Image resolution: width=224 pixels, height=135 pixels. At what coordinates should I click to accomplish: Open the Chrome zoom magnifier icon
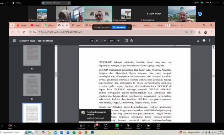click(x=186, y=32)
